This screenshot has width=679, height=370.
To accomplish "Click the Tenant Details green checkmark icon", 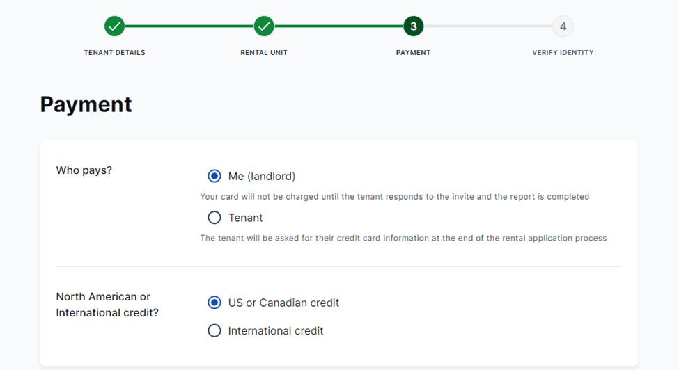I will [115, 26].
